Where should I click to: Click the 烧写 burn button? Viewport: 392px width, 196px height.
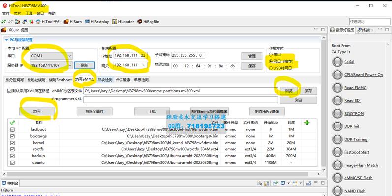coord(37,111)
